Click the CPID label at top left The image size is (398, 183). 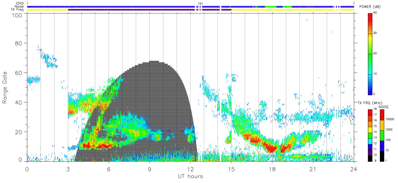(x=20, y=4)
